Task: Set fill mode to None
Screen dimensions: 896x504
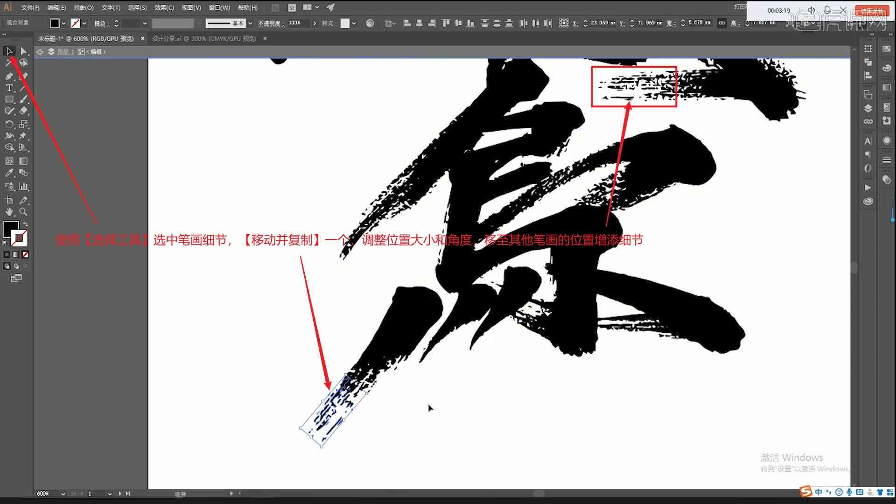Action: coord(25,255)
